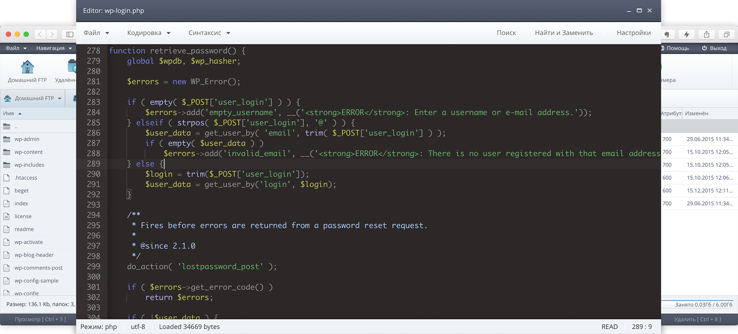Viewport: 738px width, 334px height.
Task: Select the readme file
Action: pos(24,229)
